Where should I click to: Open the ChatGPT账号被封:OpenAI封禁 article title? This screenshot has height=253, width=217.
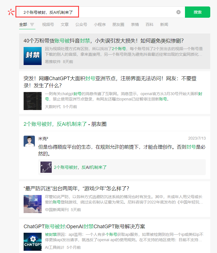pyautogui.click(x=84, y=226)
